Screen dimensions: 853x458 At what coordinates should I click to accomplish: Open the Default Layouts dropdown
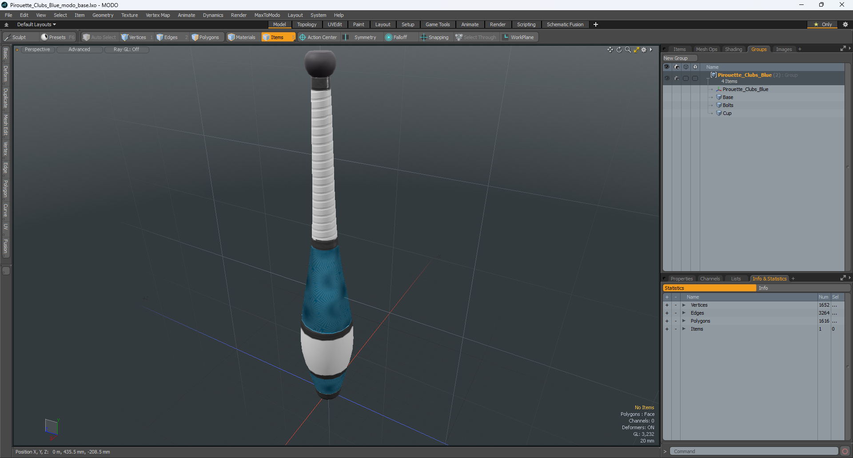point(36,24)
